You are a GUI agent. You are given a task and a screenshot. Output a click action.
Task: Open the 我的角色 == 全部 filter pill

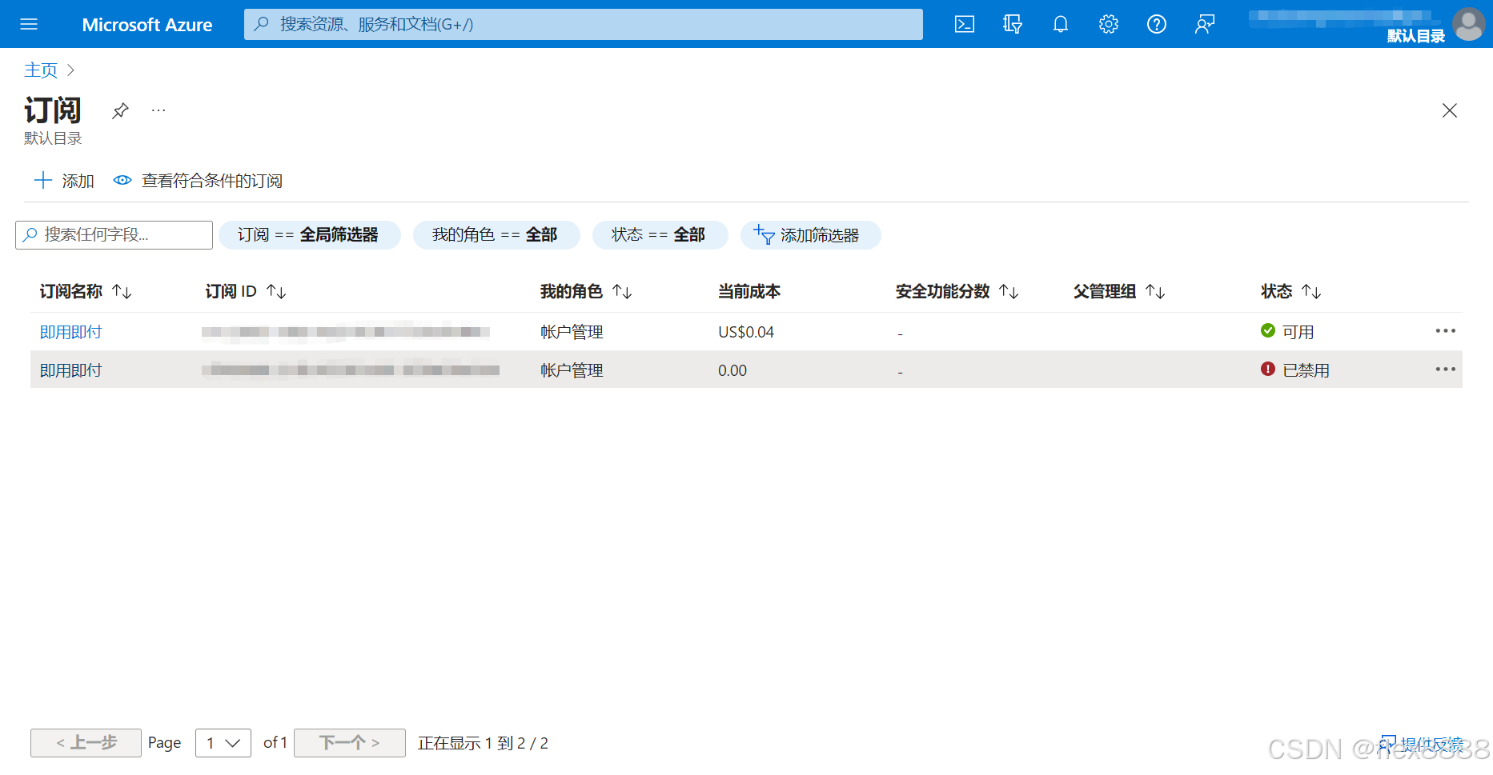(x=496, y=235)
